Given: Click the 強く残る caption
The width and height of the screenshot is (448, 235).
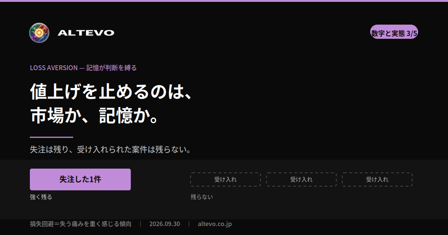Looking at the screenshot, I should point(41,197).
